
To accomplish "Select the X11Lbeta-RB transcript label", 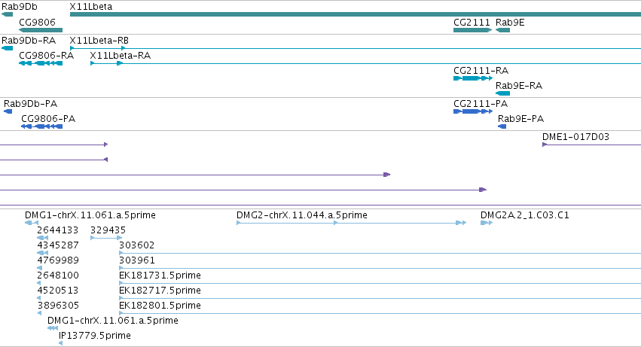I will click(x=99, y=41).
